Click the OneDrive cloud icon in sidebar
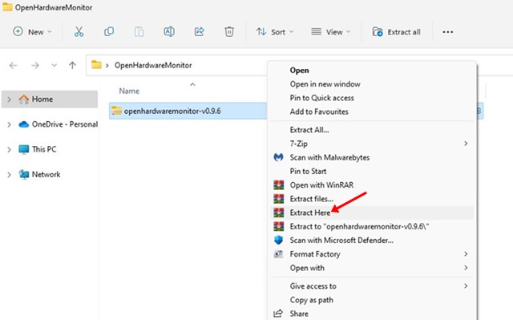 [x=23, y=124]
